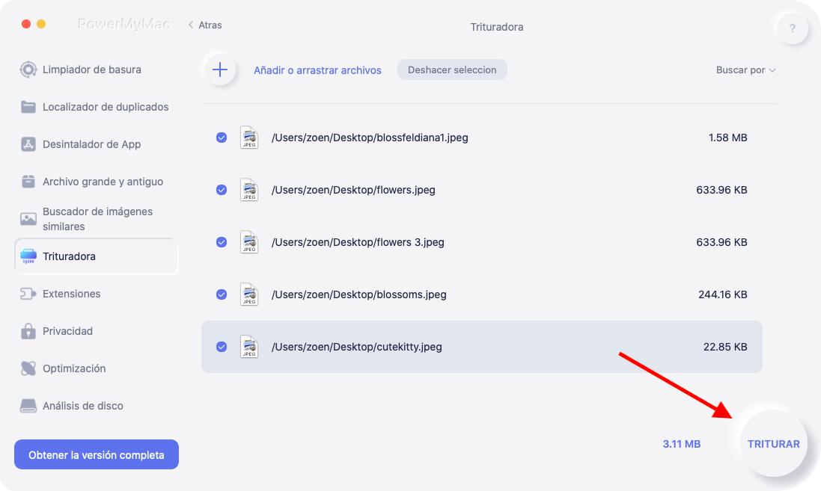The image size is (821, 491).
Task: Click Obtener la versión completa button
Action: pyautogui.click(x=97, y=454)
